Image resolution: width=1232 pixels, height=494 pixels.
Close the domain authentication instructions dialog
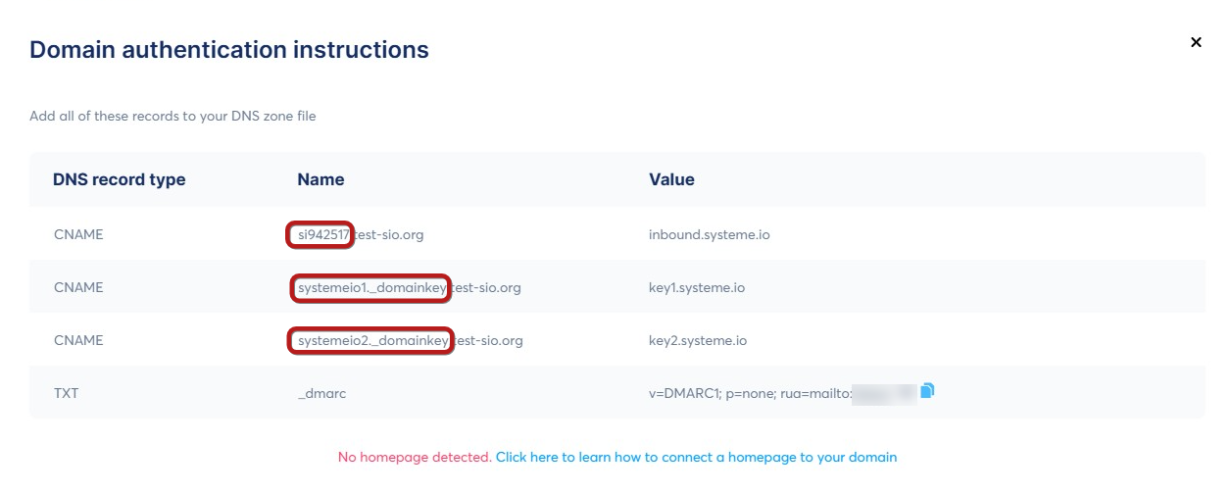(1196, 42)
